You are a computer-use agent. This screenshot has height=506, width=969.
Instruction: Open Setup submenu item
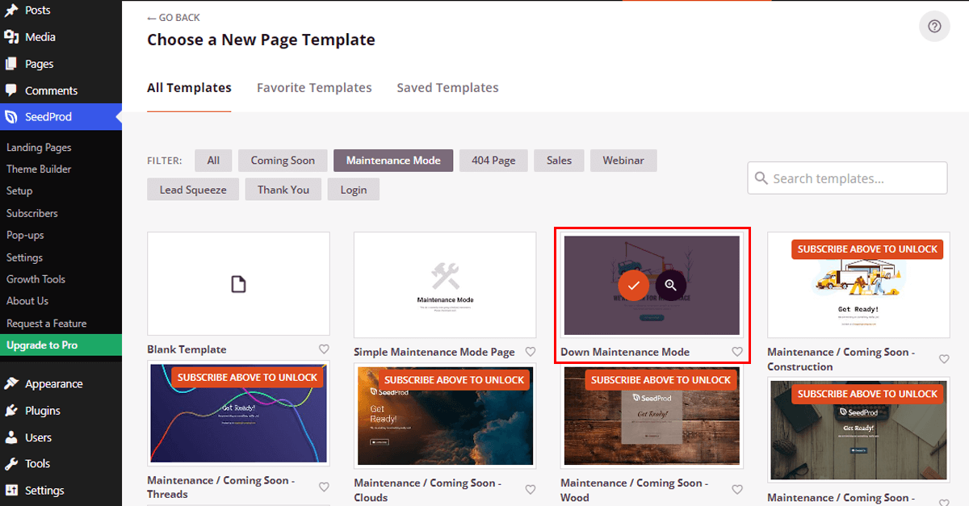19,191
